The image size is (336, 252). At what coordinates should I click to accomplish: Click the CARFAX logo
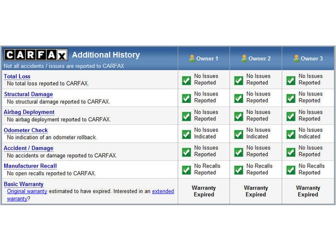(x=36, y=55)
